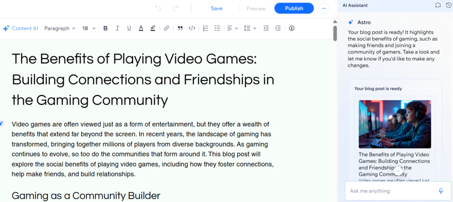The height and width of the screenshot is (202, 453).
Task: Toggle bold formatting
Action: pos(106,28)
